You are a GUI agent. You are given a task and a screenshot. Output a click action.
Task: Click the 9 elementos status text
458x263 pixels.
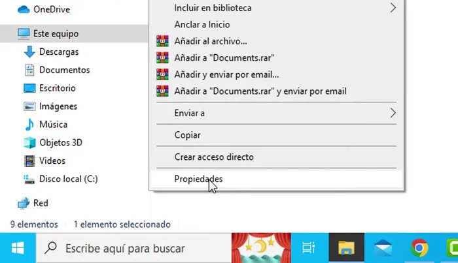(34, 224)
